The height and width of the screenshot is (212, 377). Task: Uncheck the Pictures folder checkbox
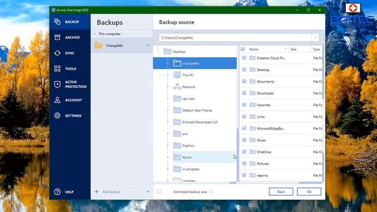[x=244, y=164]
